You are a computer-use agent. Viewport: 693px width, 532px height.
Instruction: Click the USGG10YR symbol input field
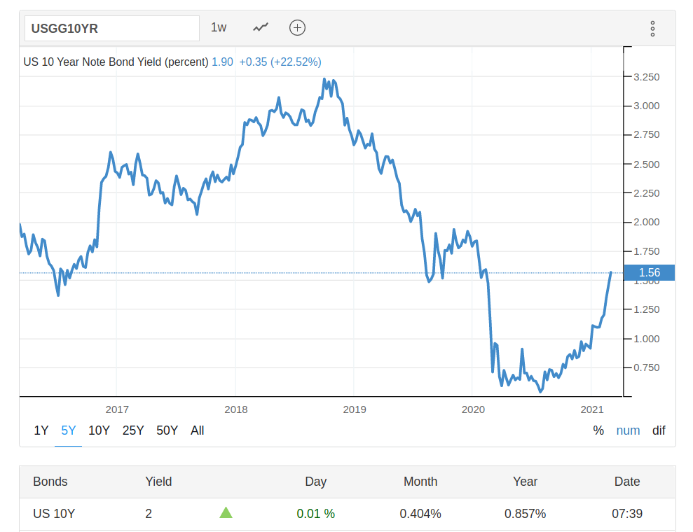coord(112,29)
